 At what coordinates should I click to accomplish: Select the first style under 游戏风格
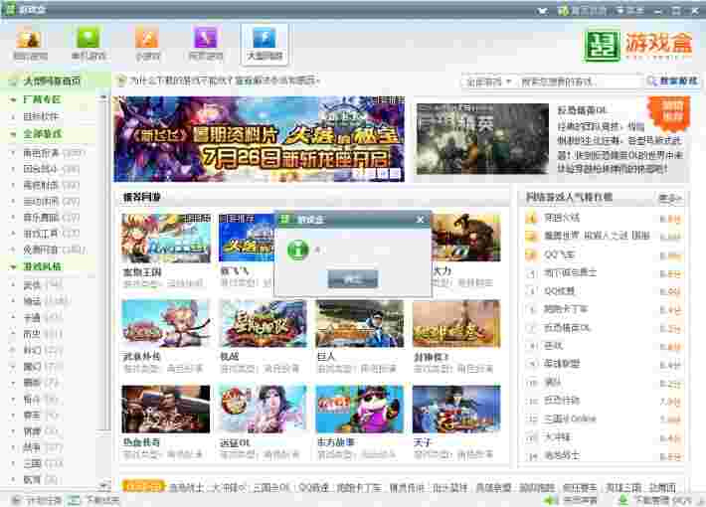pyautogui.click(x=43, y=284)
